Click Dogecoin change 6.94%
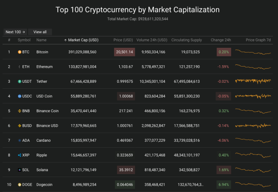The image size is (278, 192). pyautogui.click(x=224, y=185)
